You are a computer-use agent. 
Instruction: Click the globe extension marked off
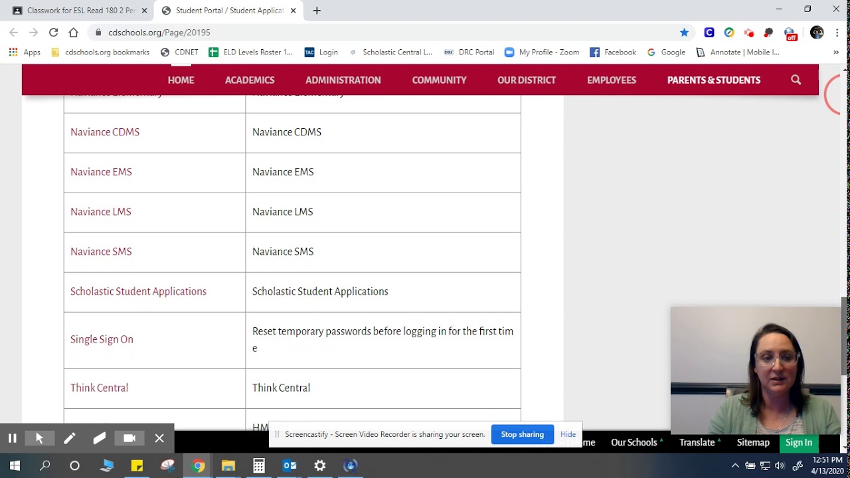pyautogui.click(x=790, y=33)
